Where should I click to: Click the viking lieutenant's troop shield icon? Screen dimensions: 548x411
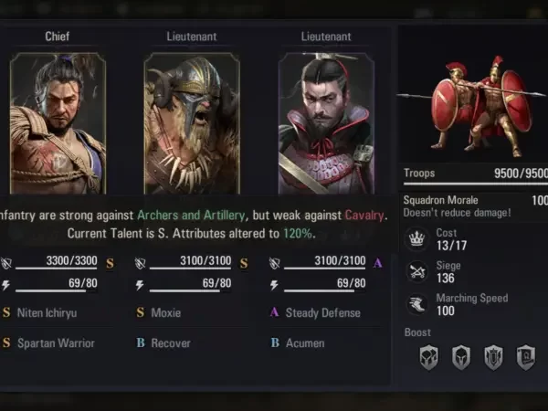(x=140, y=263)
